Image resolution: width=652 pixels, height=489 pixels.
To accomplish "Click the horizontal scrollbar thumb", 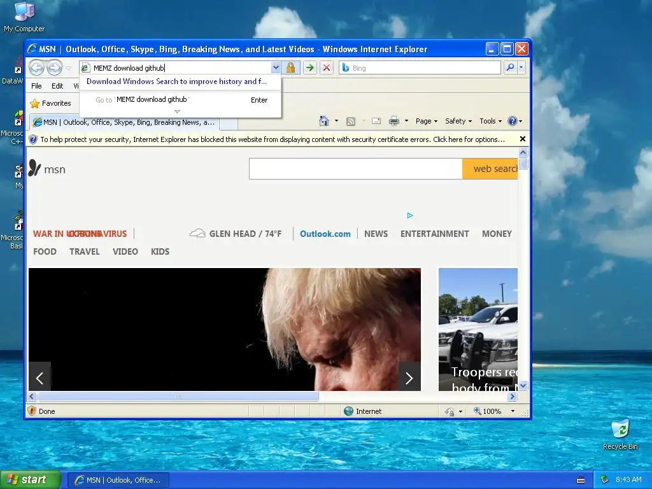I will 178,397.
